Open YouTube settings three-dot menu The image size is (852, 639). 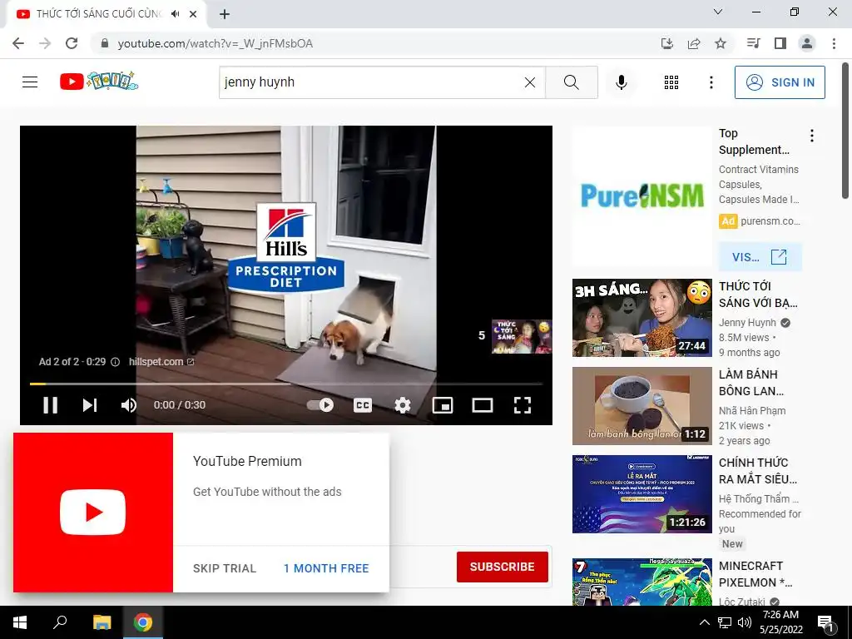pos(711,82)
